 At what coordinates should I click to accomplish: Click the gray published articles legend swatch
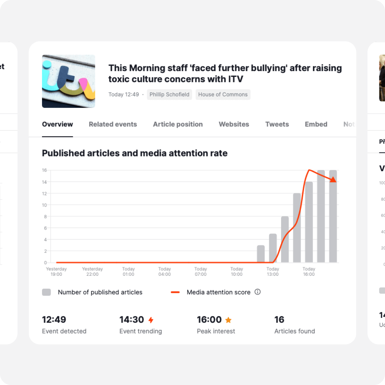point(47,292)
